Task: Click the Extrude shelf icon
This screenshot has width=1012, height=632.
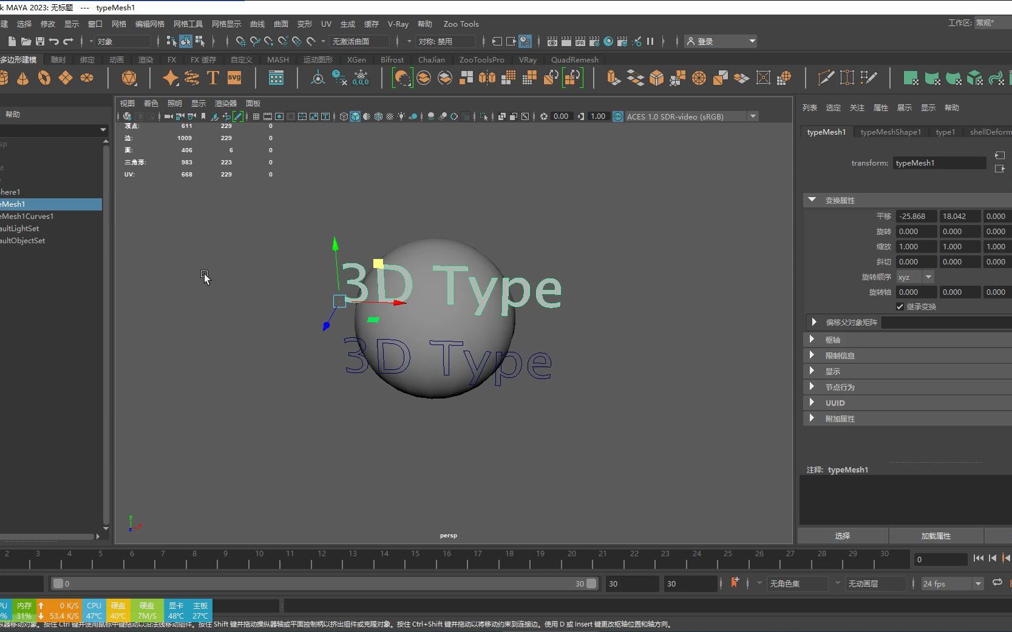Action: (614, 78)
